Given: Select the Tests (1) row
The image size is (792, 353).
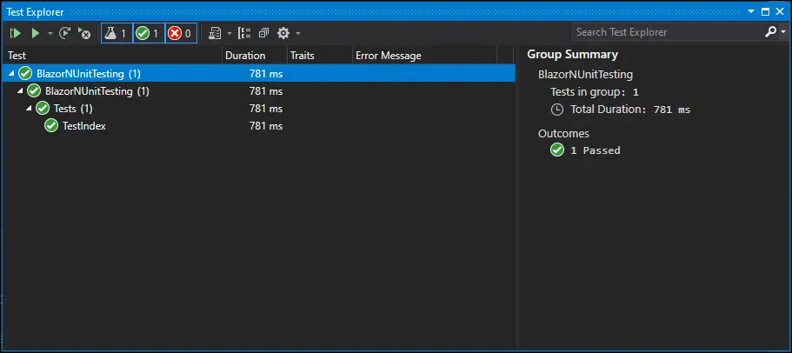Looking at the screenshot, I should 259,109.
